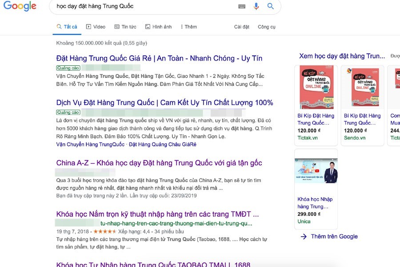Open the Công cụ search tools menu
400x267 pixels.
pyautogui.click(x=267, y=27)
